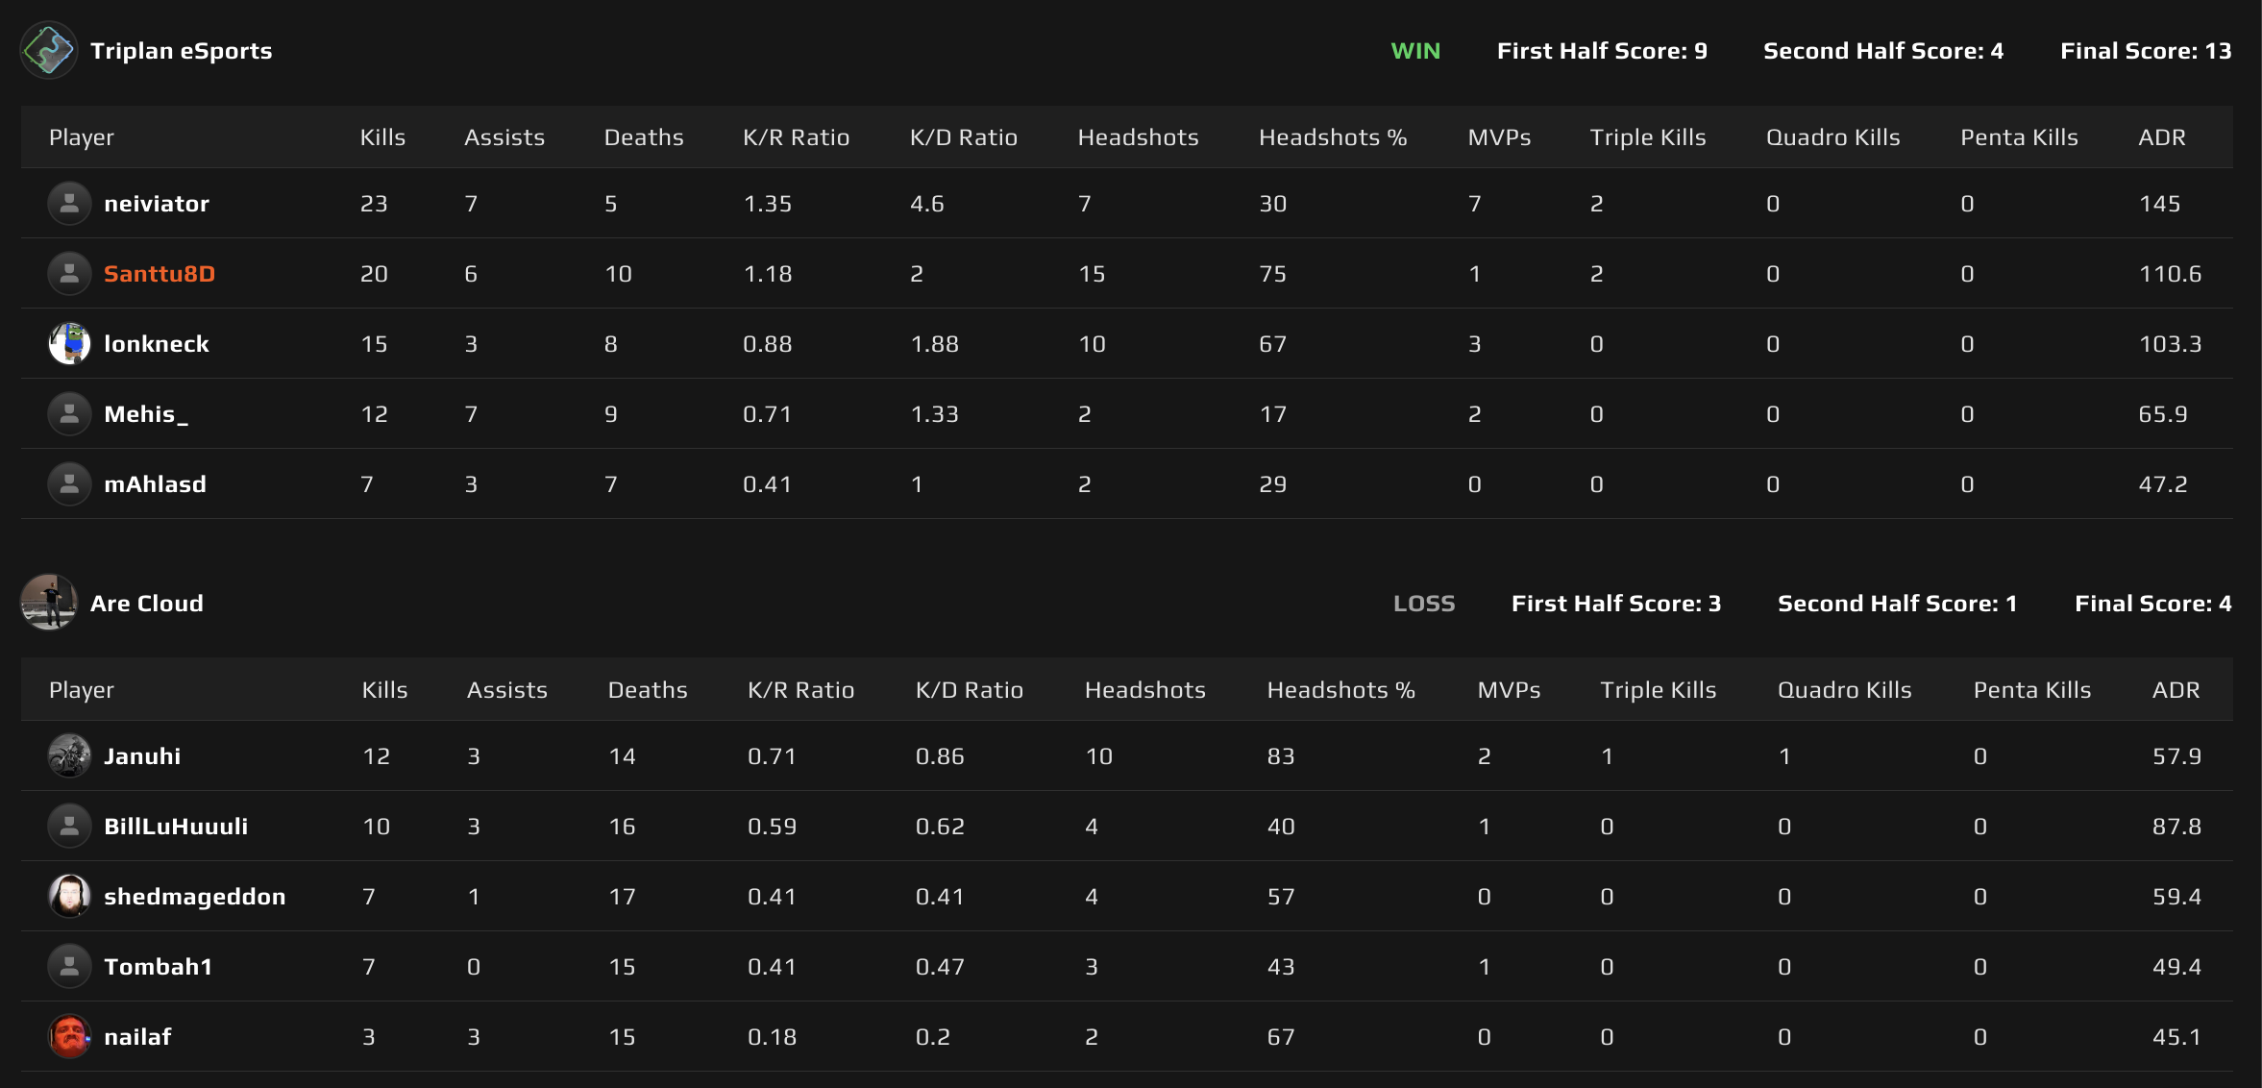The image size is (2262, 1088).
Task: Click Mehis_'s default avatar
Action: pyautogui.click(x=69, y=413)
